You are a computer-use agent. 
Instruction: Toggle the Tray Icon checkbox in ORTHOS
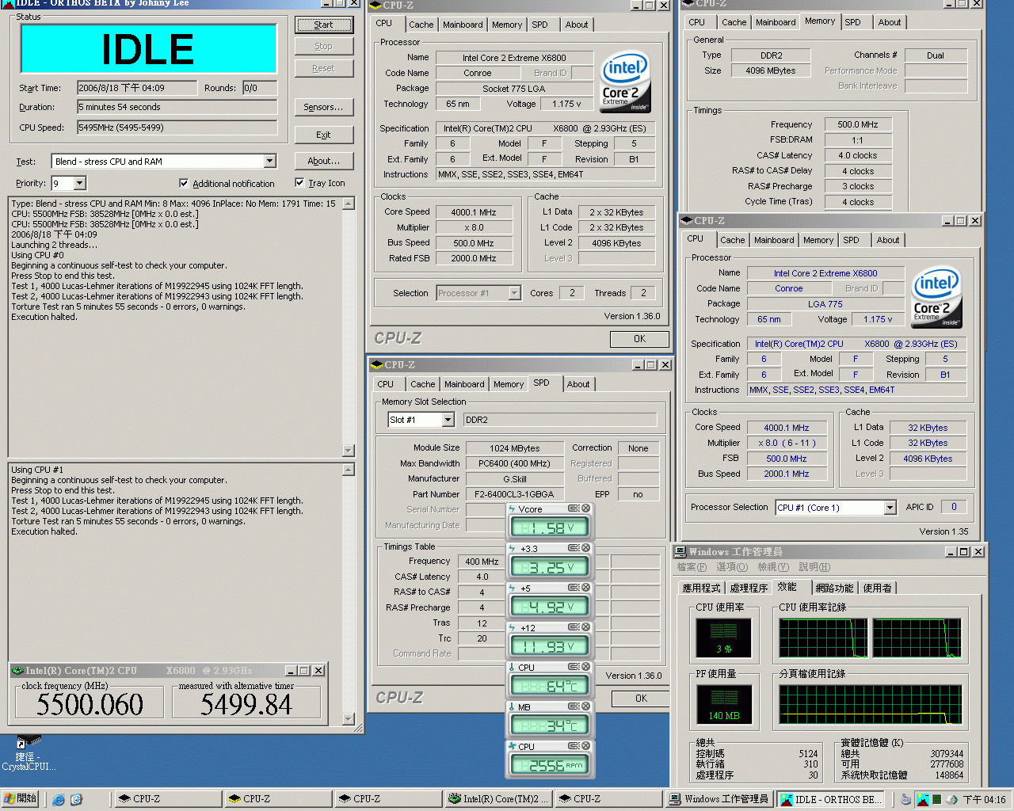pos(299,182)
